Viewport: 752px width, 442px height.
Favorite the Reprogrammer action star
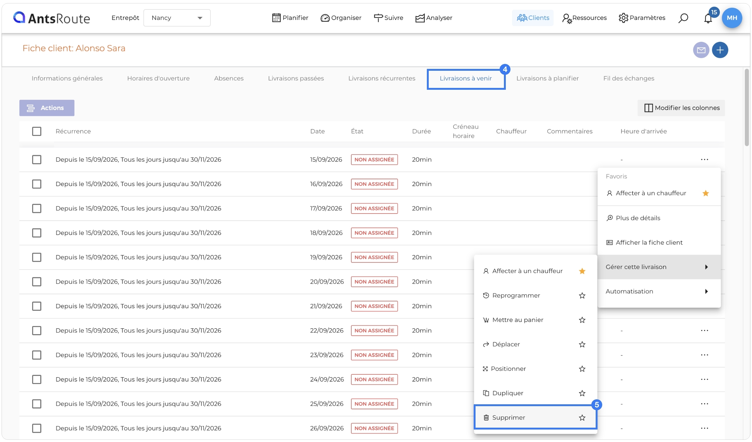582,295
